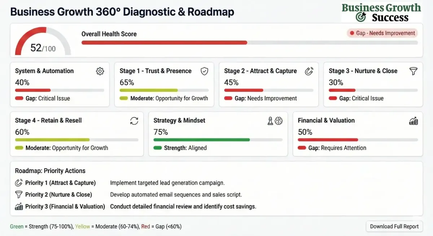
Task: Click the magnet icon on Attract & Capture card
Action: tap(309, 71)
